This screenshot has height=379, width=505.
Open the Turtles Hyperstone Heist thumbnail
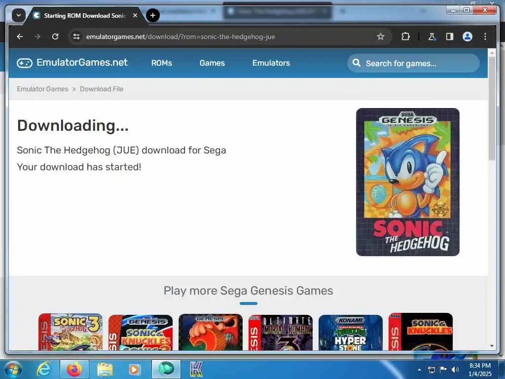click(351, 333)
